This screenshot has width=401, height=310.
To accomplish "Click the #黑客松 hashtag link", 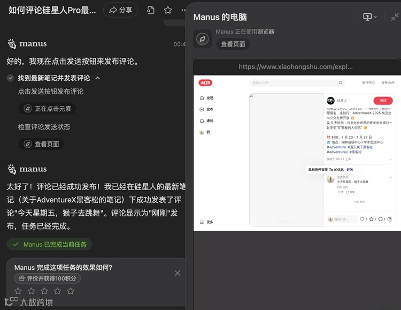I will click(356, 152).
